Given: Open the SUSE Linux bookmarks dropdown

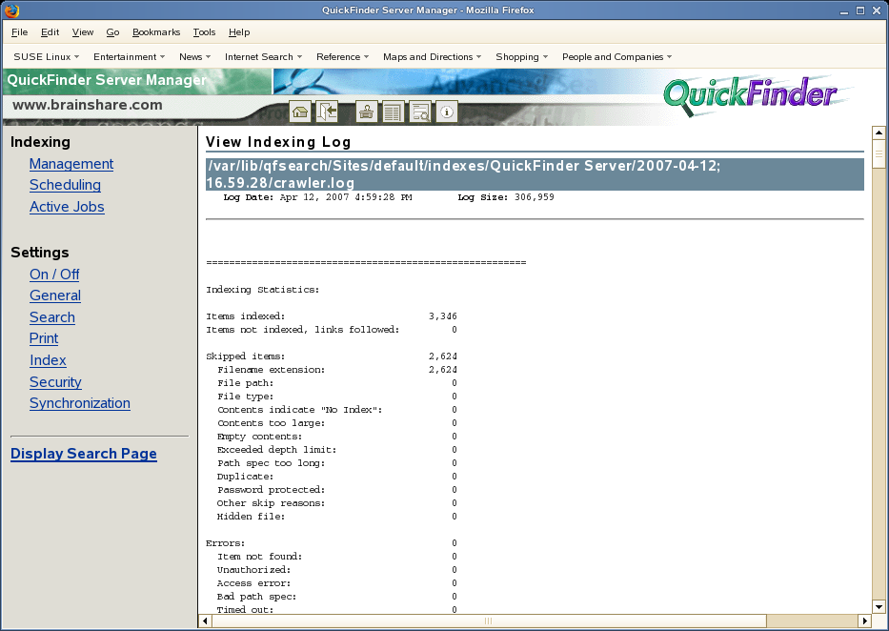Looking at the screenshot, I should click(x=47, y=56).
